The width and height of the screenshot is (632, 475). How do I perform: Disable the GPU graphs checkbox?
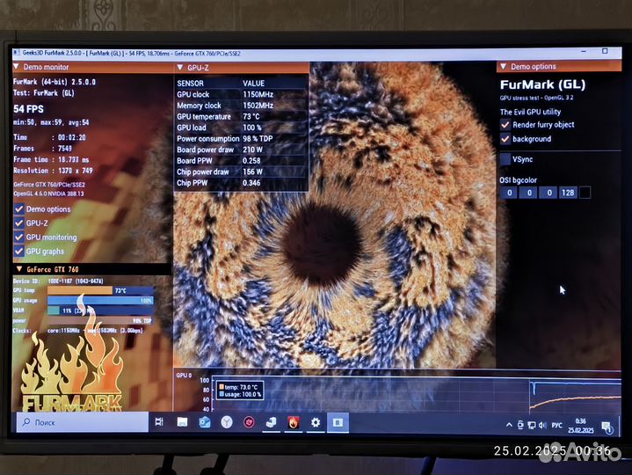pos(19,252)
